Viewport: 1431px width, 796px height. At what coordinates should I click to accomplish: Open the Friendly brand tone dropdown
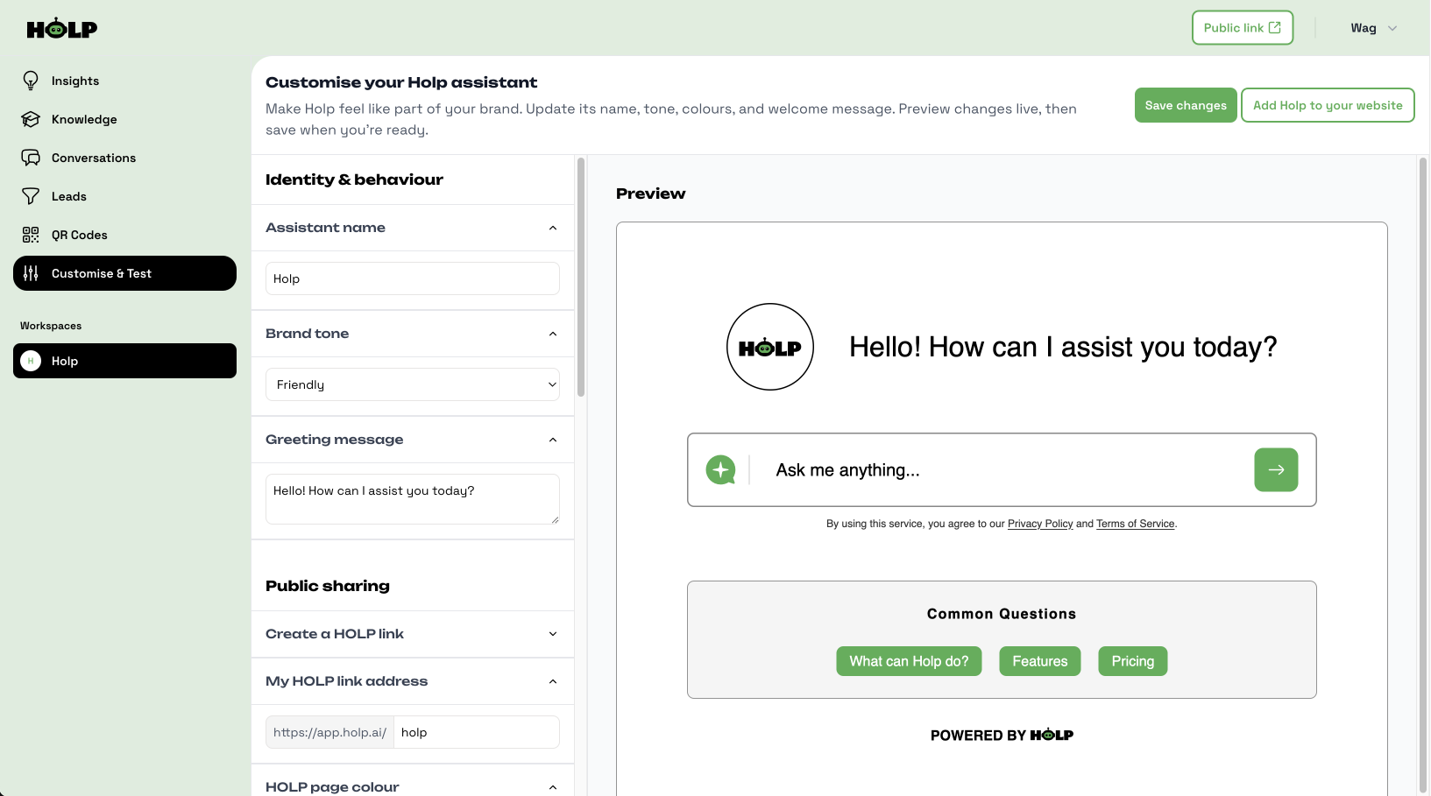[x=413, y=384]
